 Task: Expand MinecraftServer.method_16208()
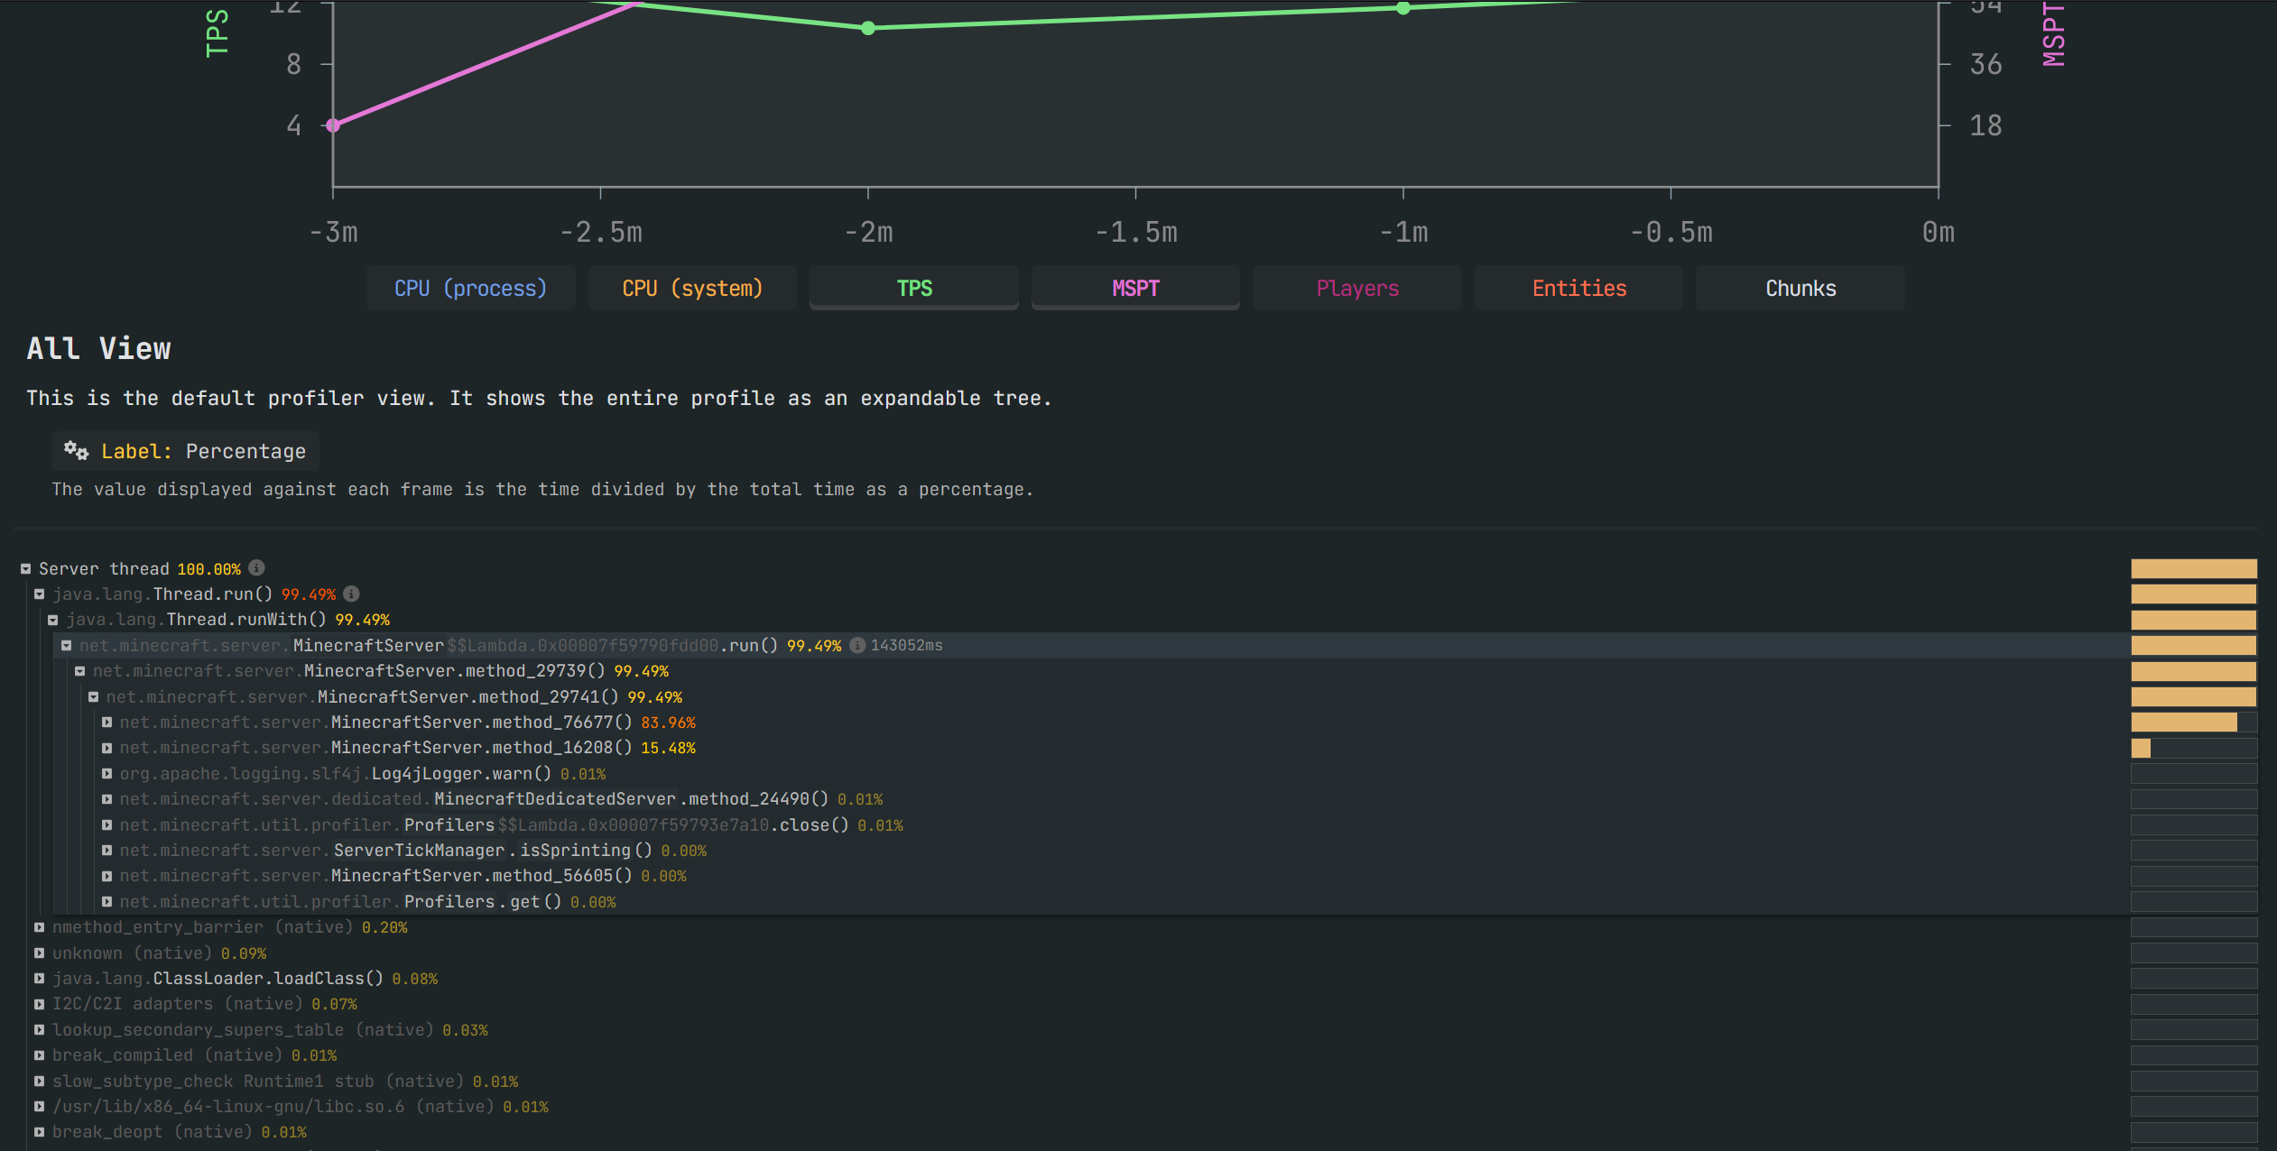(107, 748)
